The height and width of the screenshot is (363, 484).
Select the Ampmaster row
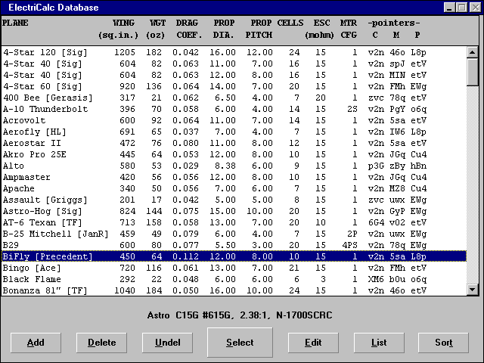(x=234, y=177)
